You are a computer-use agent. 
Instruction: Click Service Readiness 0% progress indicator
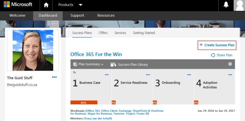pyautogui.click(x=114, y=103)
